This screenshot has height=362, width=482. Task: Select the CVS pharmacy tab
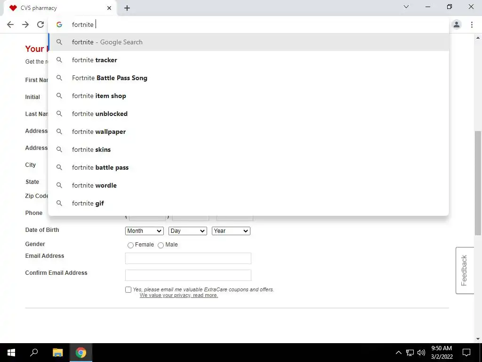point(60,8)
